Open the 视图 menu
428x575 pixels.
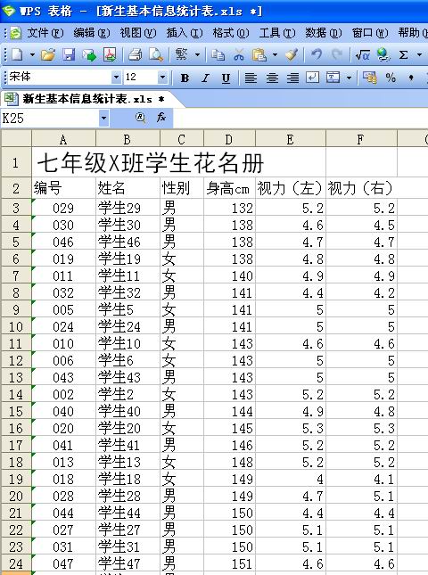(x=138, y=33)
